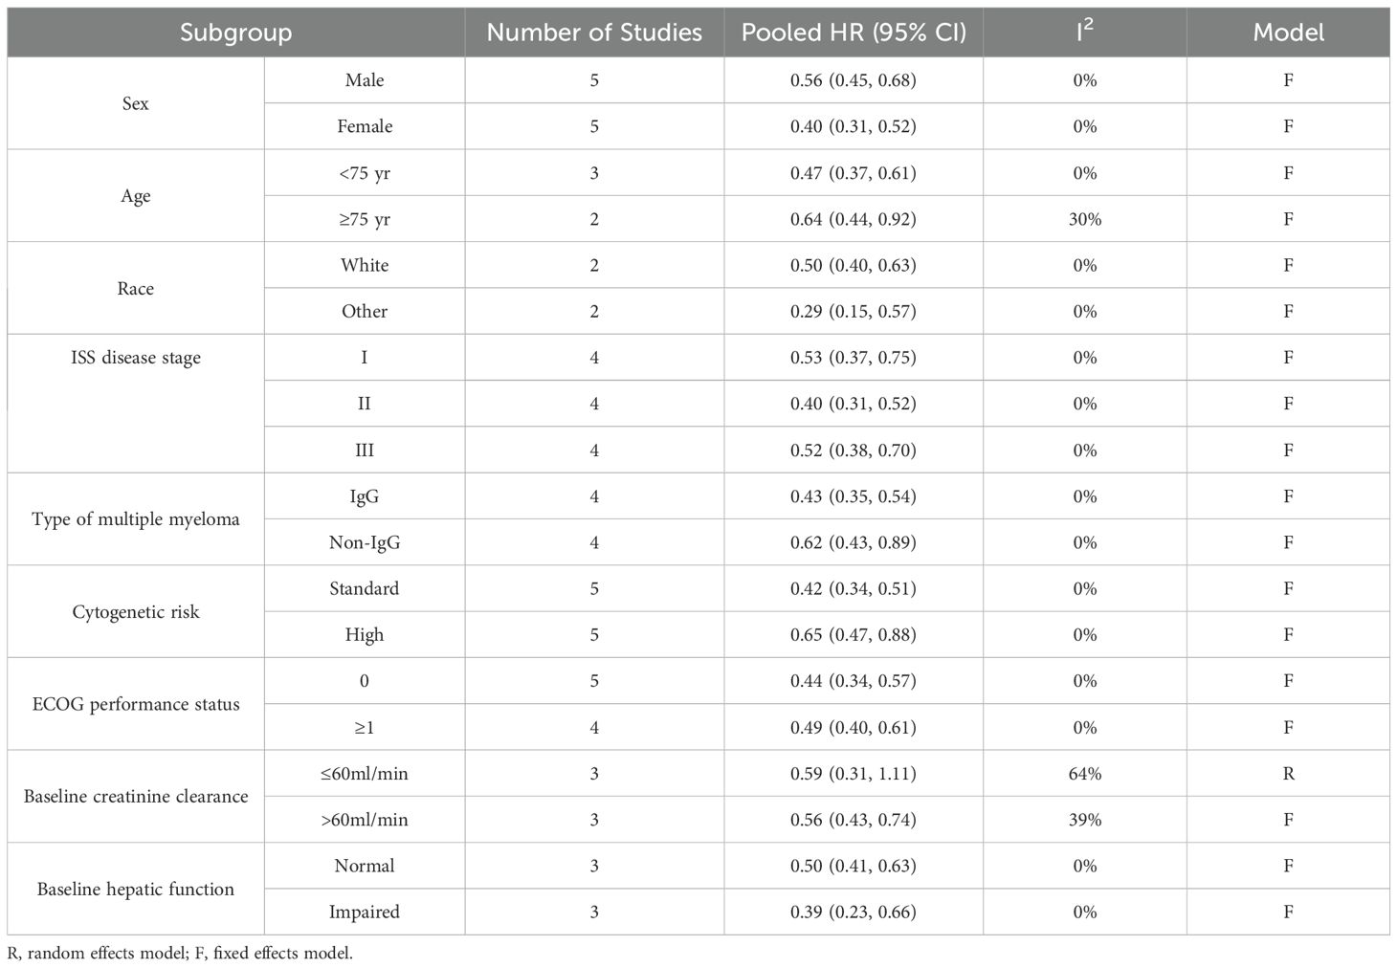The width and height of the screenshot is (1397, 968).
Task: Click the Baseline hepatic function cell
Action: point(136,889)
